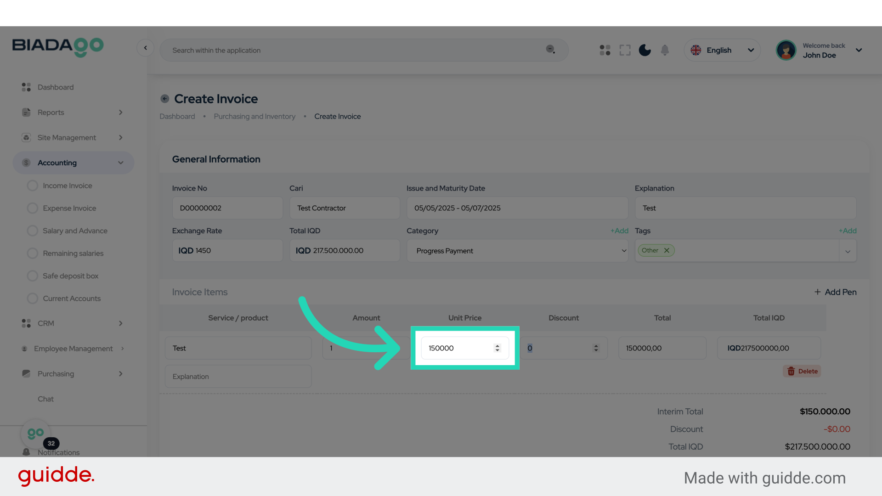The image size is (882, 496).
Task: Collapse sidebar with the arrow button
Action: coord(145,48)
